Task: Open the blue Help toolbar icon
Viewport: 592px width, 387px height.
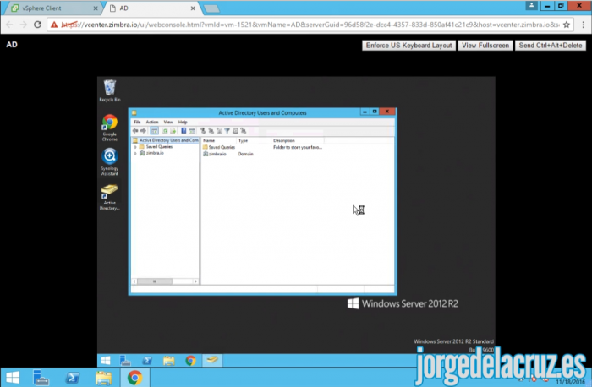Action: pos(184,131)
